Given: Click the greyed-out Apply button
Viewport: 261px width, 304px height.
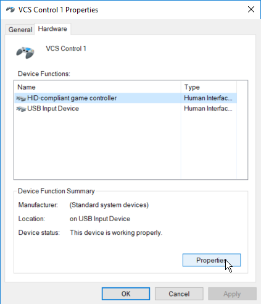Looking at the screenshot, I should point(232,293).
